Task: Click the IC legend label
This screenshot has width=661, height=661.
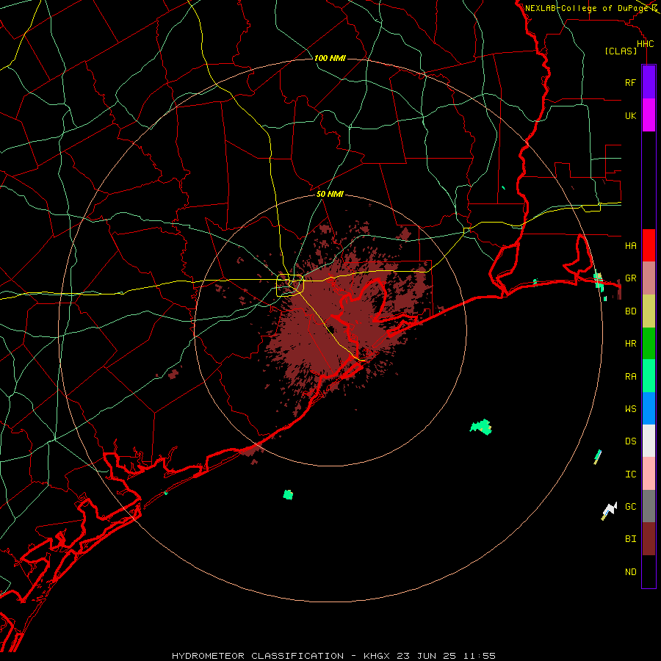Action: tap(630, 474)
